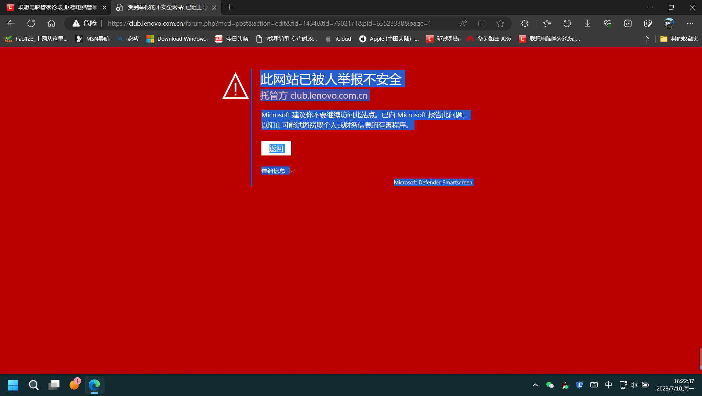Open the 其他收藏夹 folder
702x396 pixels.
679,39
